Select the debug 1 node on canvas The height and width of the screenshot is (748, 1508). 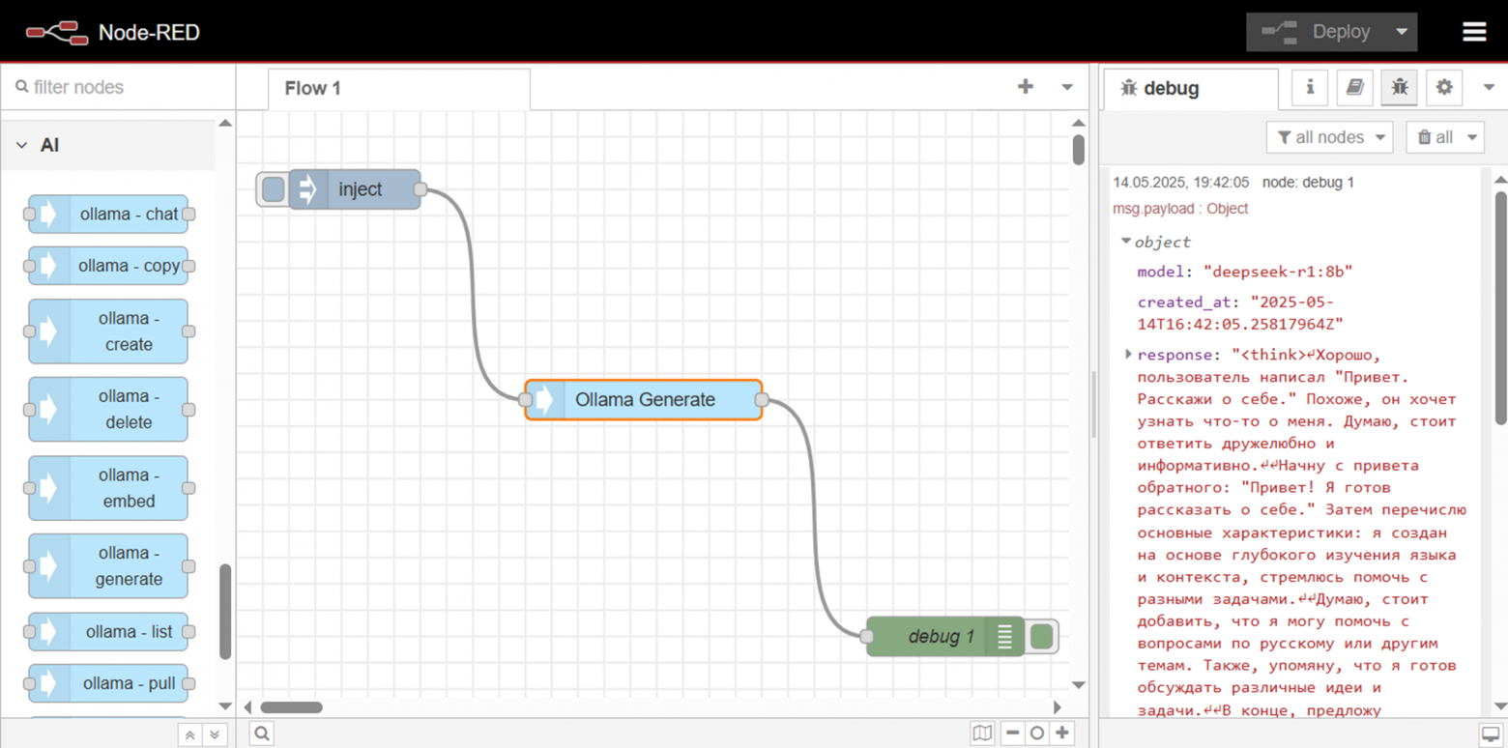(x=945, y=637)
